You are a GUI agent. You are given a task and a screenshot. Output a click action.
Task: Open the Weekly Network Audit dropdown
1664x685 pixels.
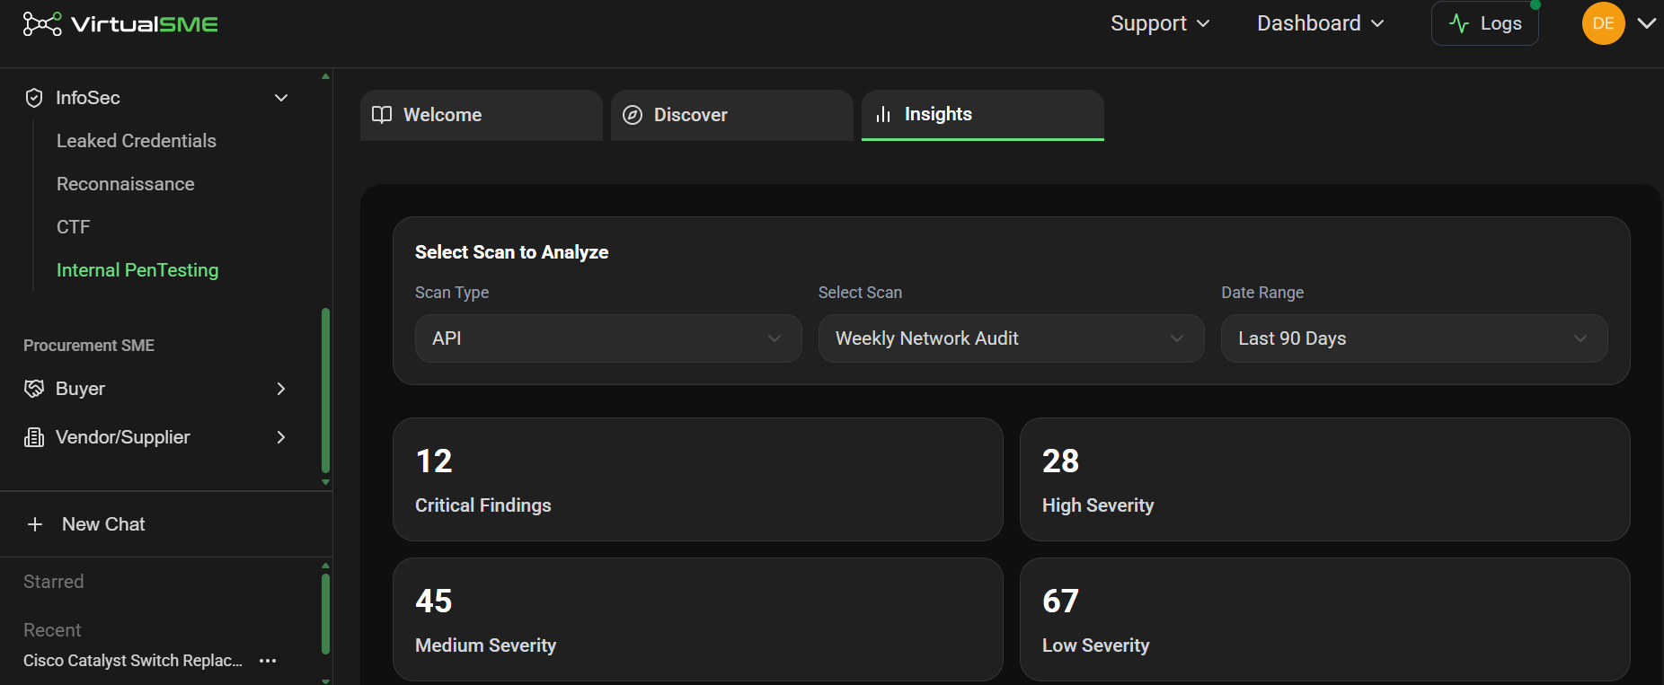pos(1011,338)
